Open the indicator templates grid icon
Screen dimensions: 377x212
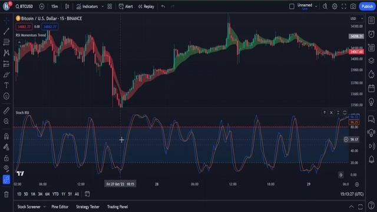click(x=110, y=6)
